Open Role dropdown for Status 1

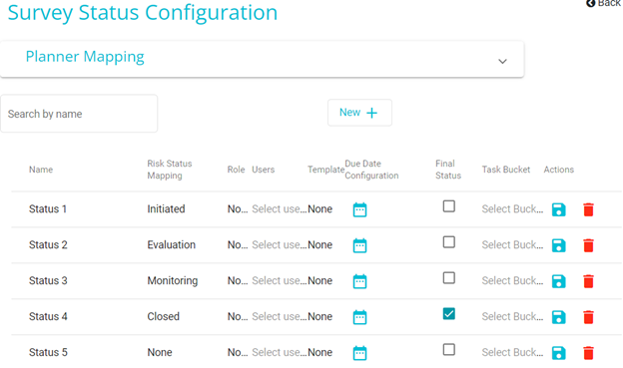pyautogui.click(x=238, y=208)
